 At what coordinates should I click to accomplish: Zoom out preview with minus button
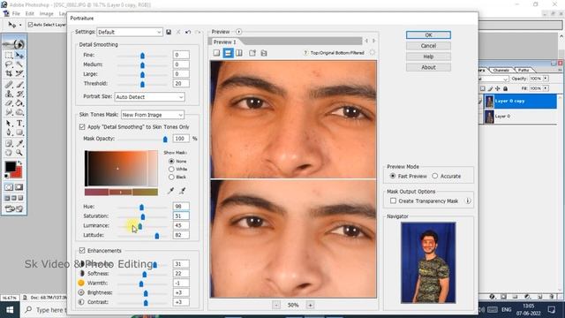click(276, 305)
